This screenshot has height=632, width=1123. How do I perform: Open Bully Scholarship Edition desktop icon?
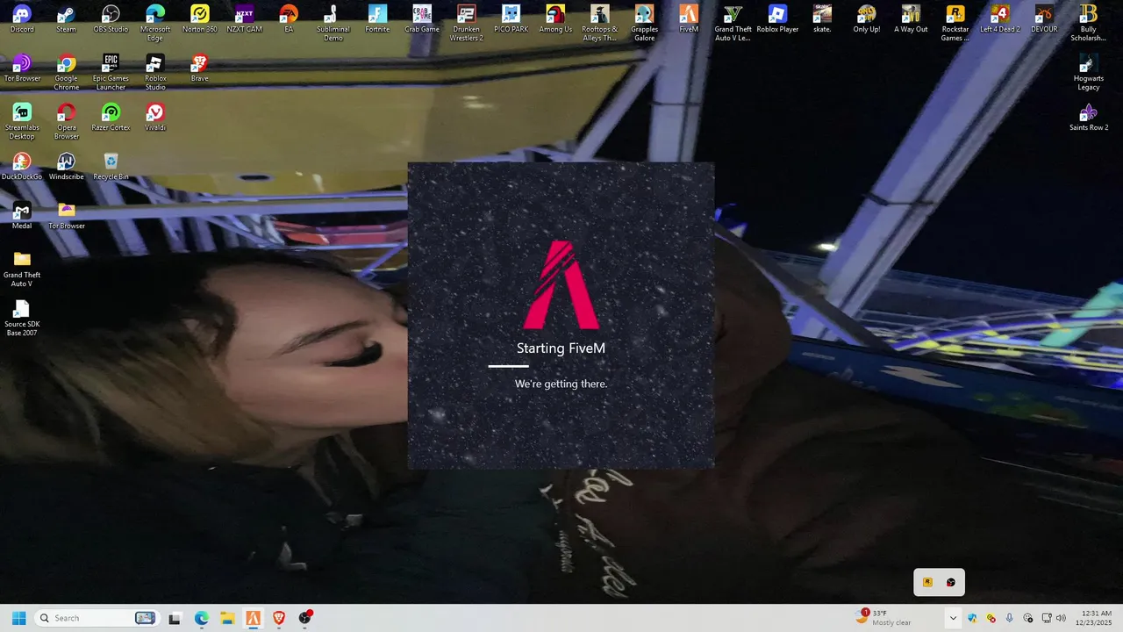coord(1089,23)
